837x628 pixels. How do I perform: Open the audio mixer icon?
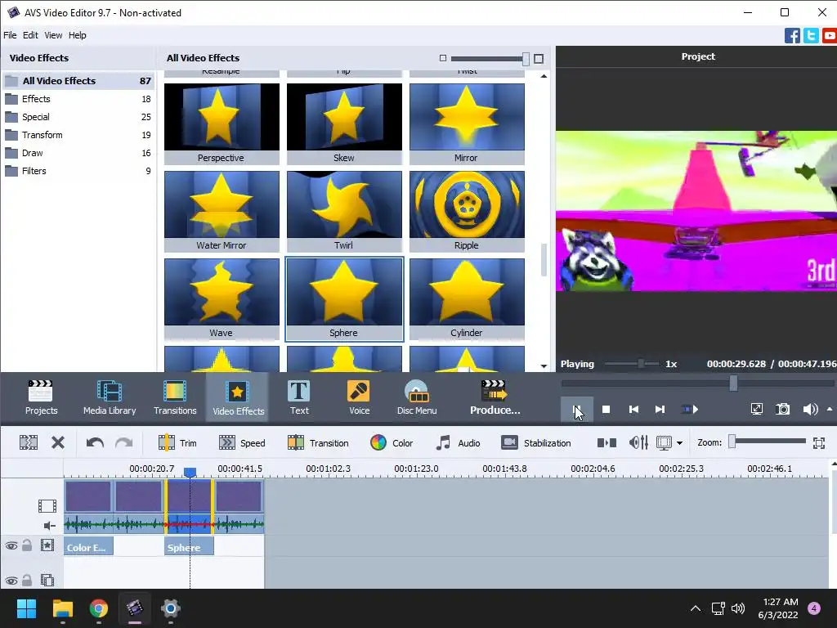click(638, 442)
